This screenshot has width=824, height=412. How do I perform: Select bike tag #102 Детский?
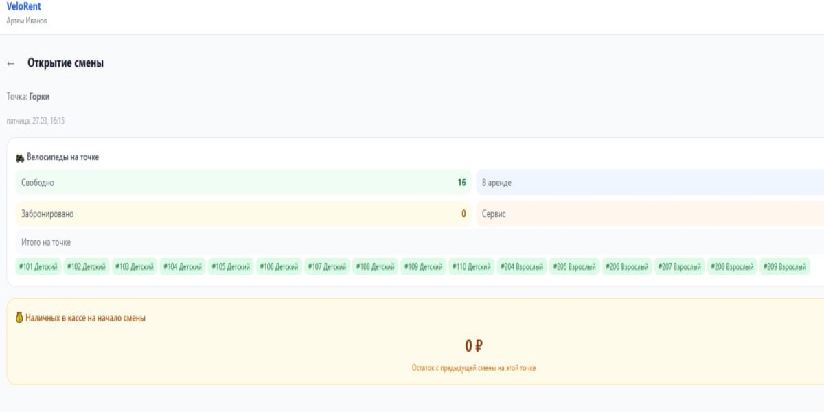coord(87,267)
